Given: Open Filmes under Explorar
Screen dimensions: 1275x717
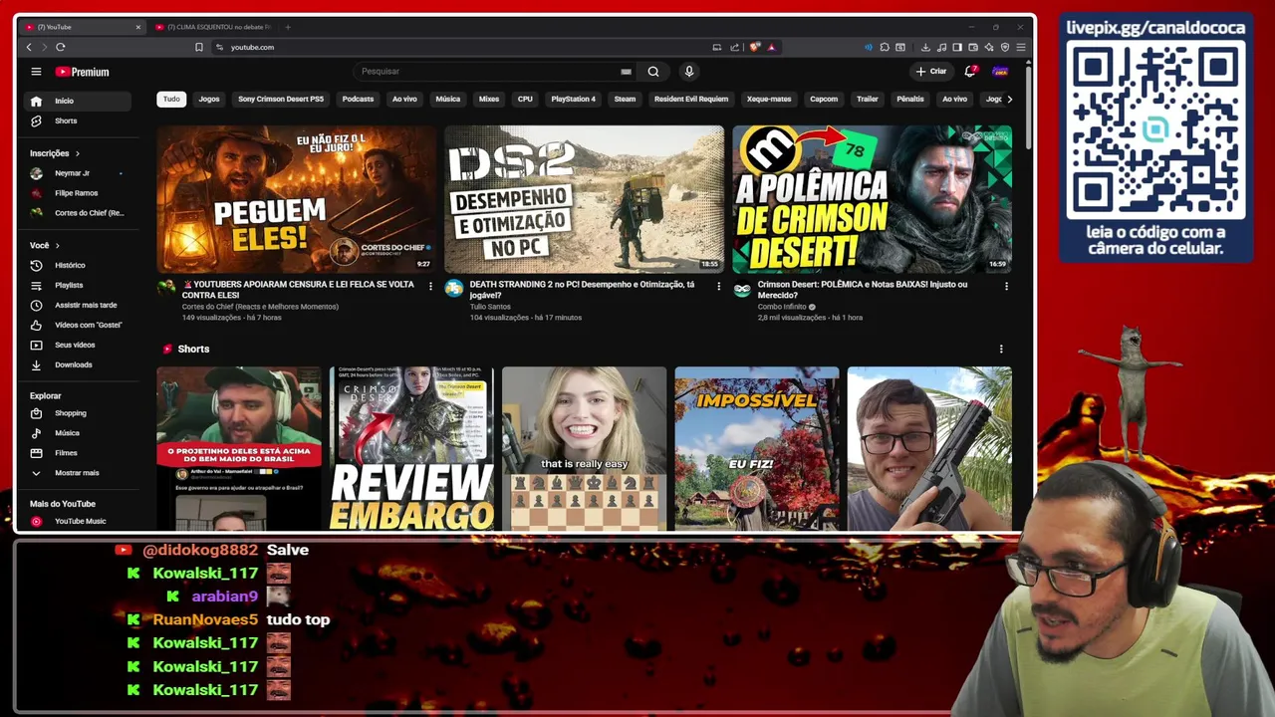Looking at the screenshot, I should pos(78,453).
